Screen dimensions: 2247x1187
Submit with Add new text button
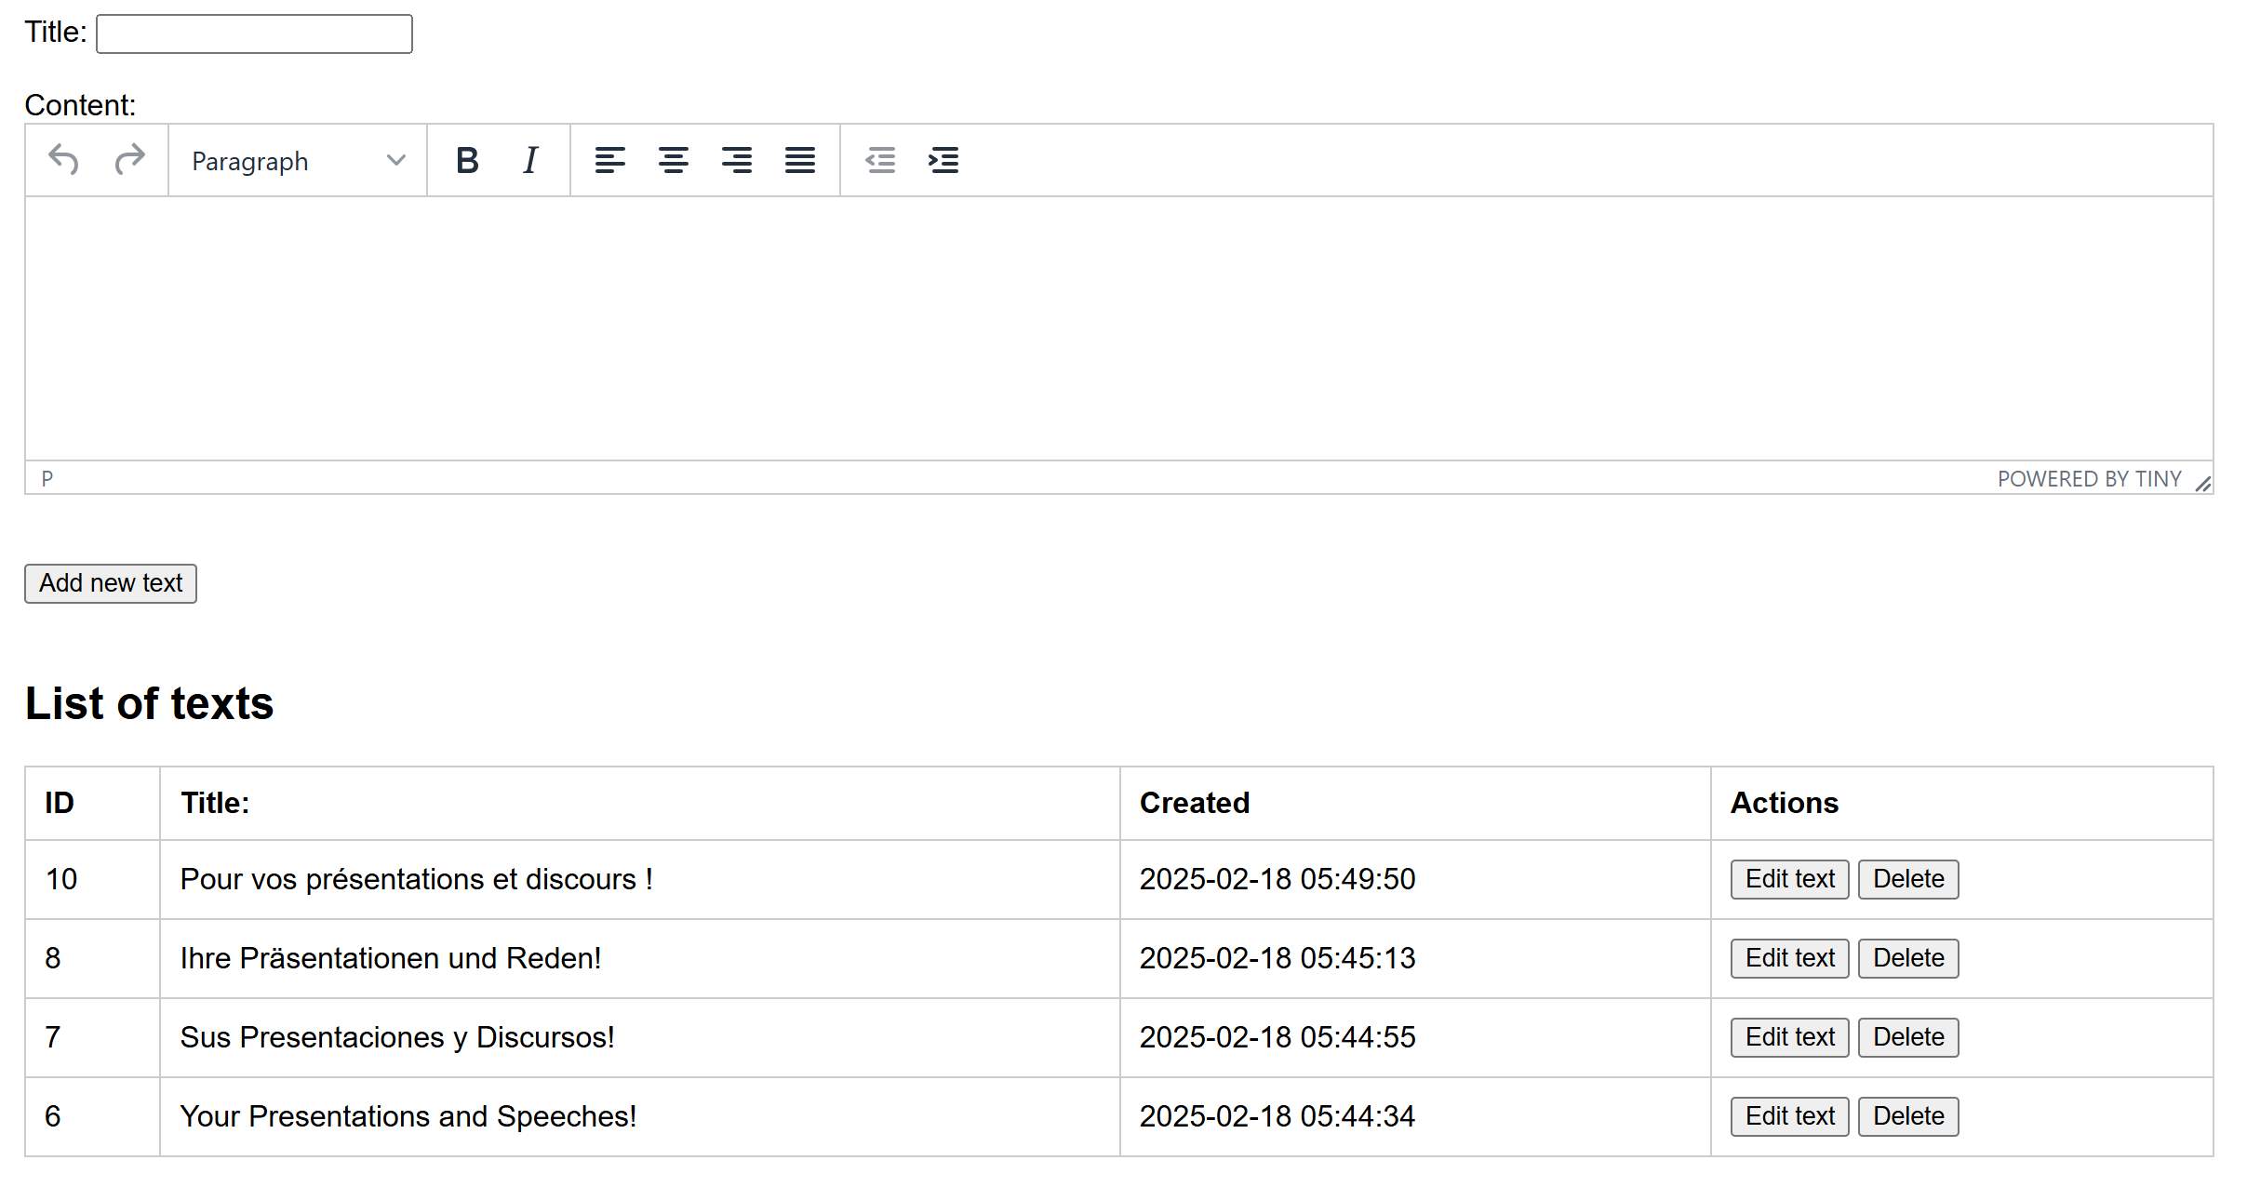pos(111,583)
